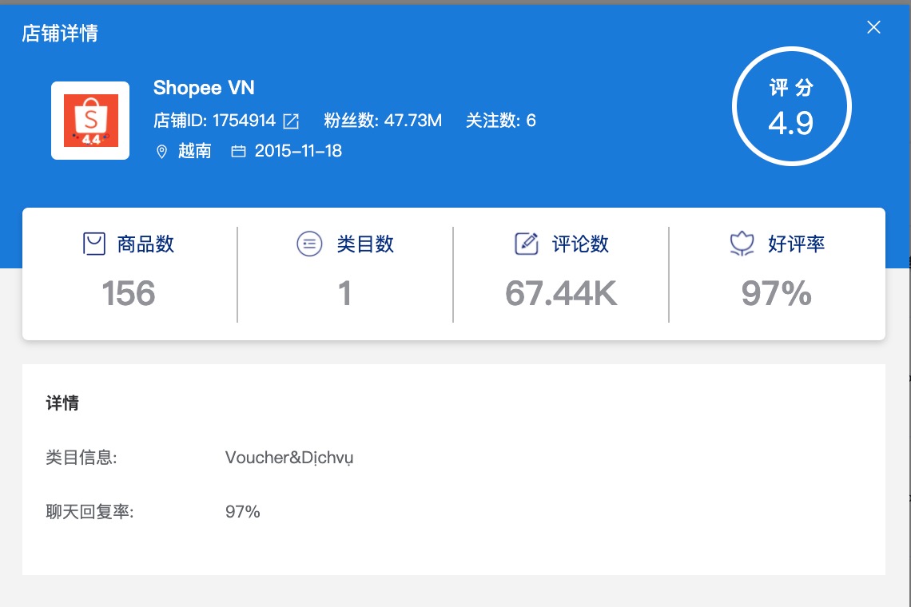This screenshot has width=911, height=607.
Task: Click the 评论数 label
Action: pos(580,244)
